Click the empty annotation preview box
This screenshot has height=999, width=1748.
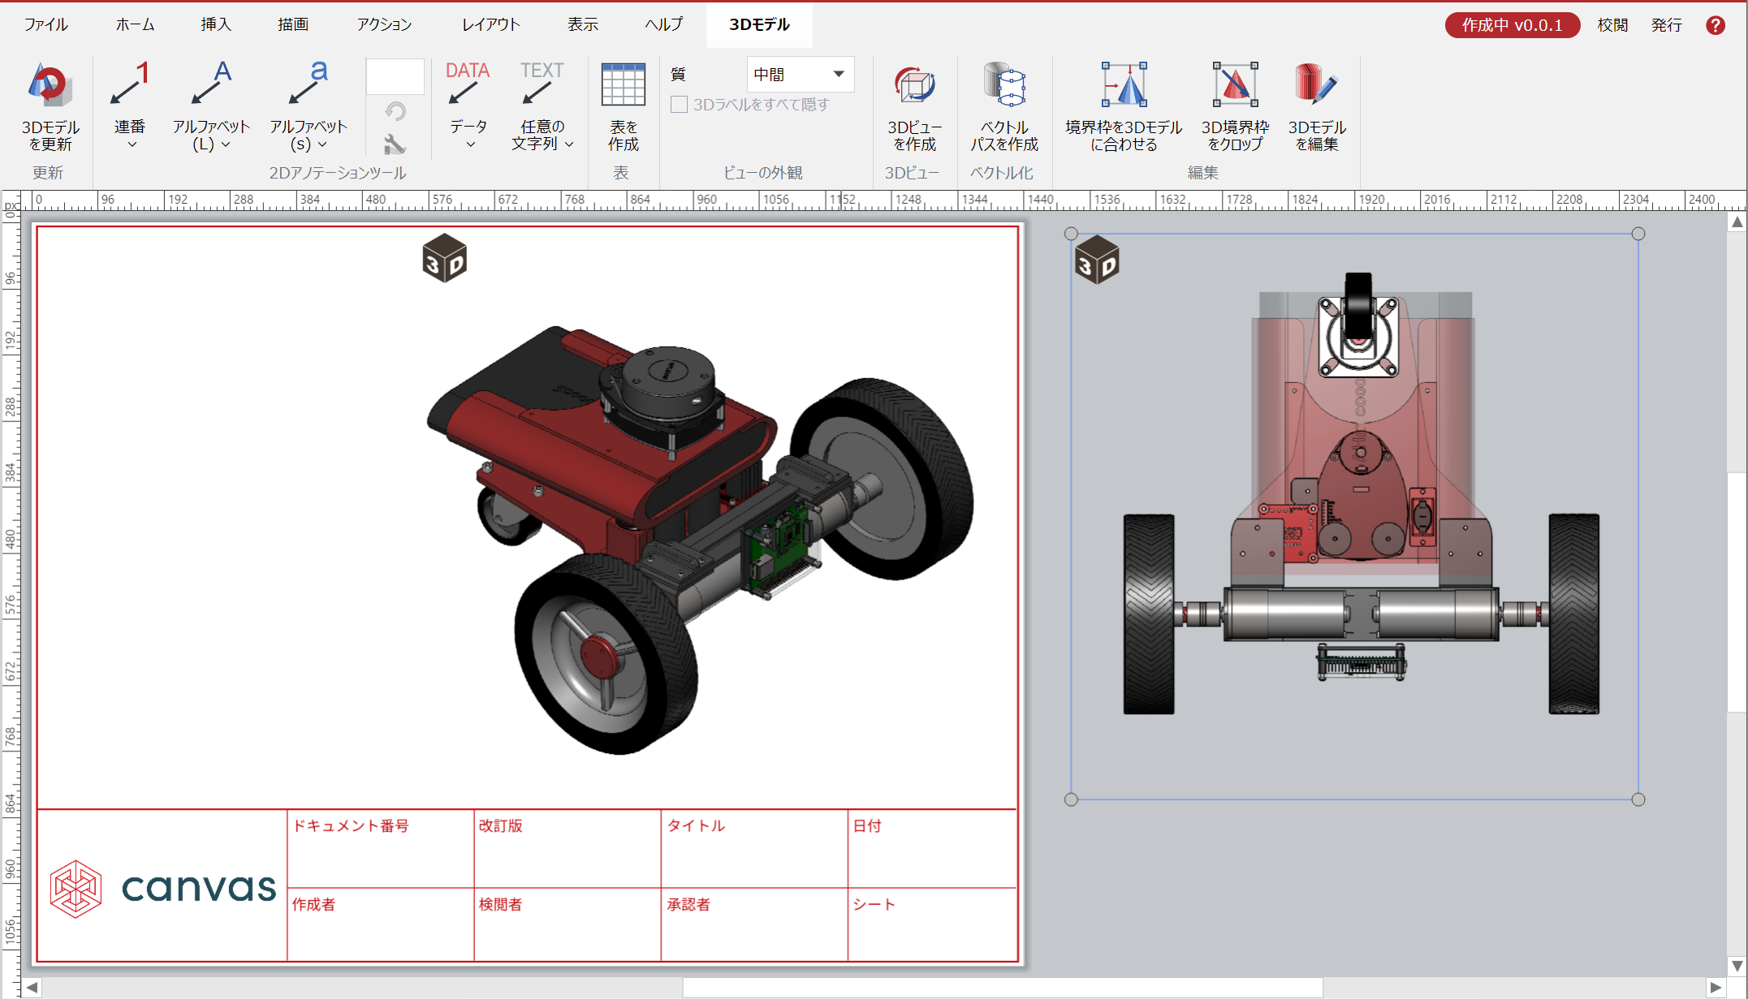click(x=395, y=76)
